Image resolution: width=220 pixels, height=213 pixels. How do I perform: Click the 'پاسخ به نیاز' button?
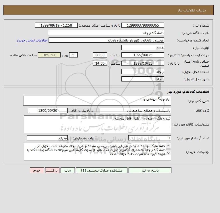point(150,170)
